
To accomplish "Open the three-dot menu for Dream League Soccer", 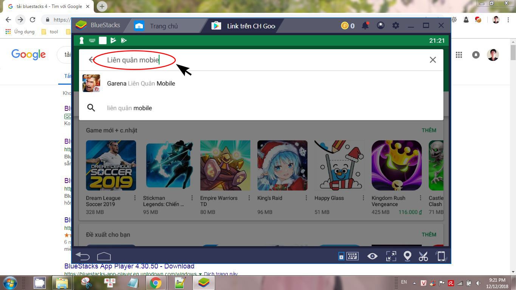I will 135,198.
